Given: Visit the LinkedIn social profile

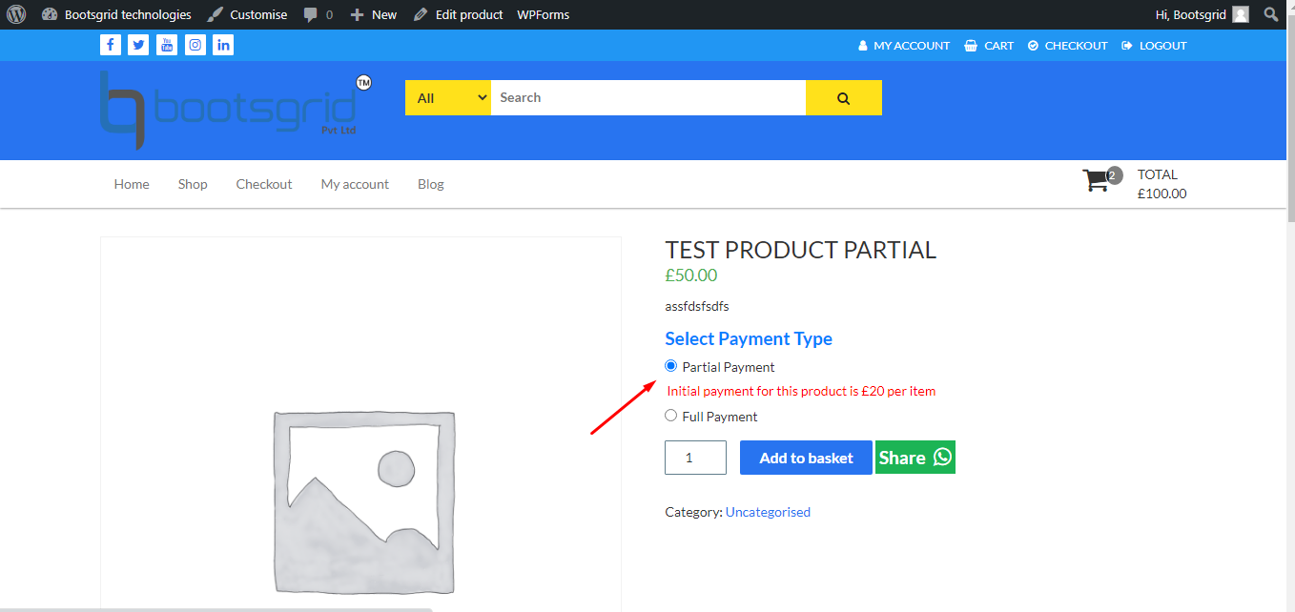Looking at the screenshot, I should pyautogui.click(x=223, y=45).
